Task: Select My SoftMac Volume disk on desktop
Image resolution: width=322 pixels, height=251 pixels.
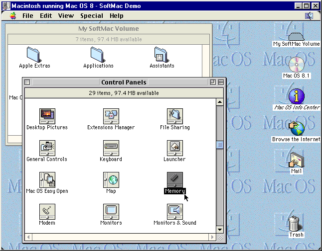Action: [x=296, y=36]
